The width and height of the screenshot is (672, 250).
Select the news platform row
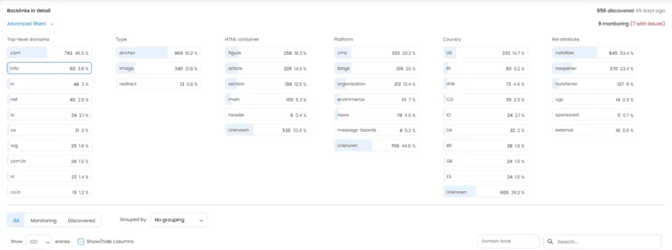[376, 115]
